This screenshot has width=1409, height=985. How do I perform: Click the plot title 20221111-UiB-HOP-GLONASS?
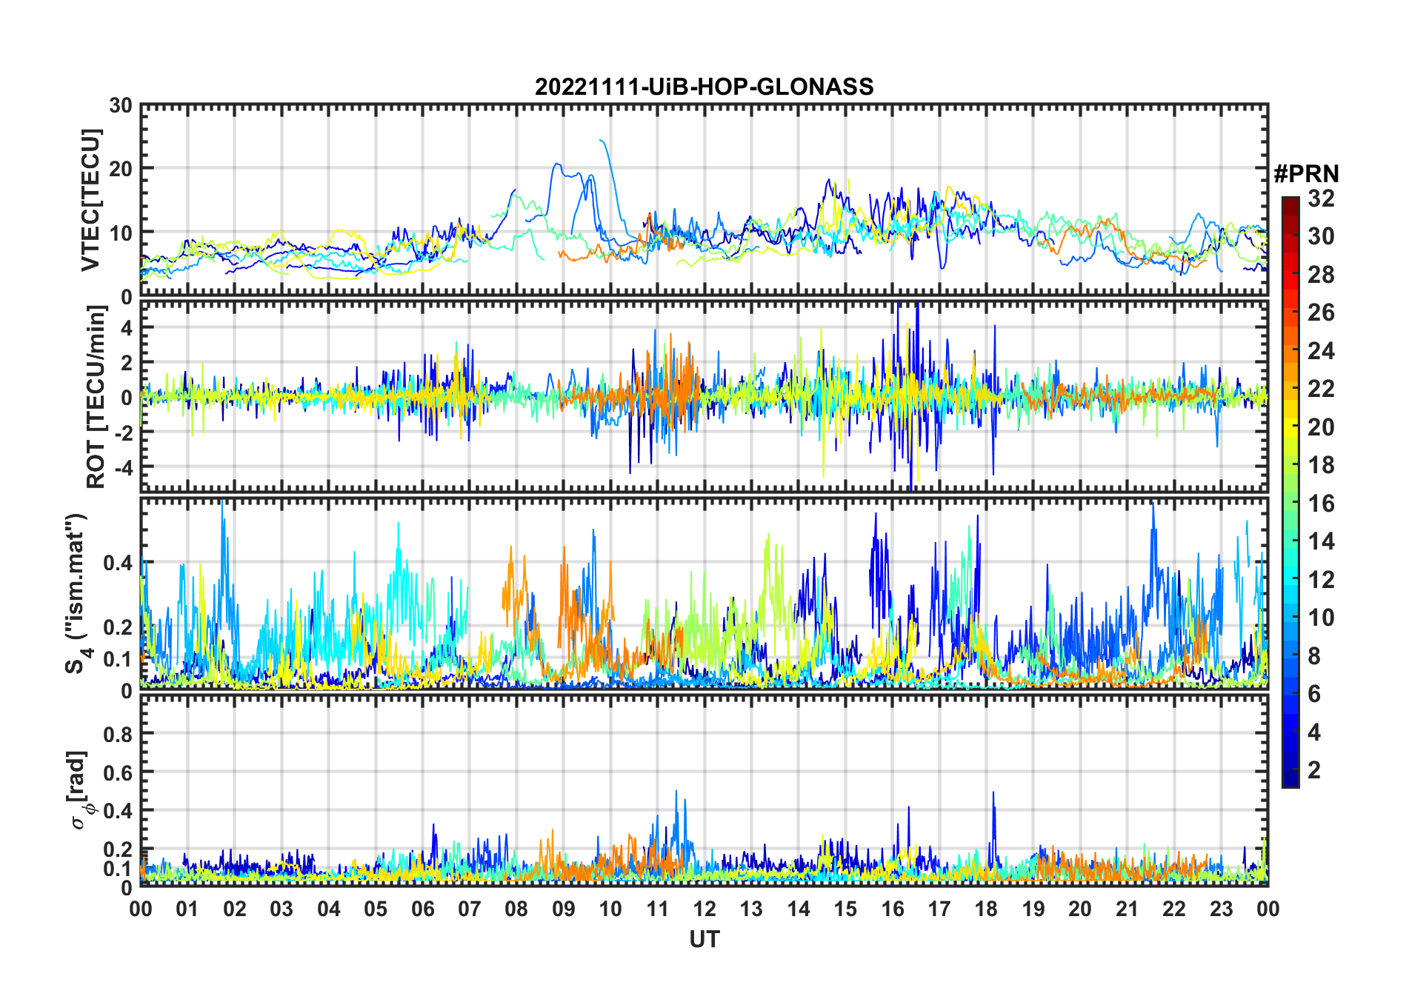(704, 87)
